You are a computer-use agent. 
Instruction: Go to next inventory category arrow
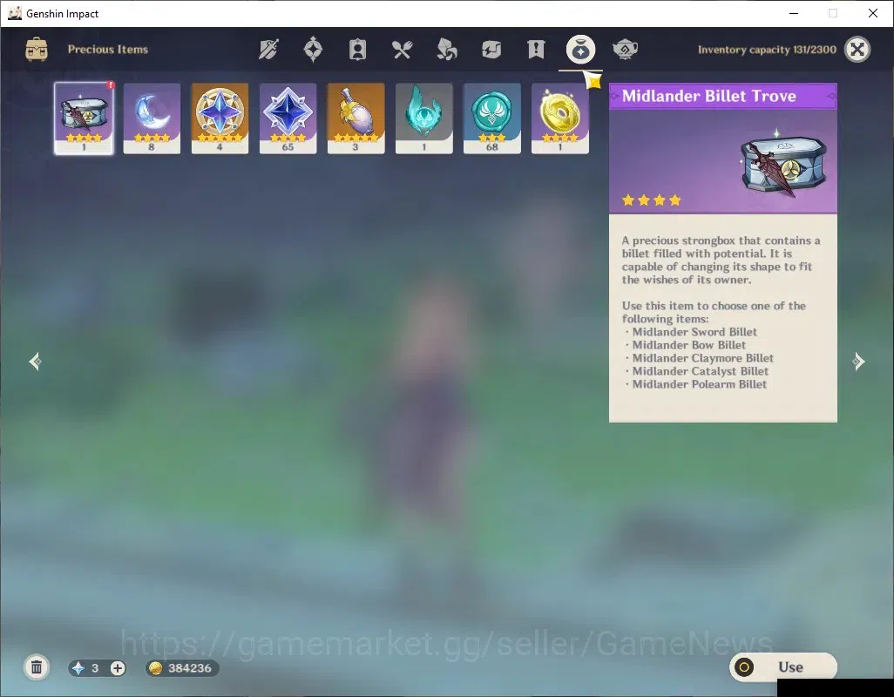858,362
